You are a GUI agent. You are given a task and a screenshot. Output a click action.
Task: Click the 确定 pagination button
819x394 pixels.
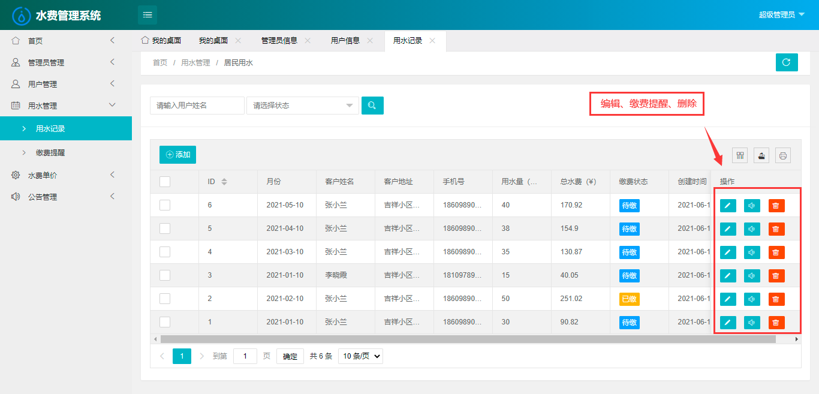(290, 356)
